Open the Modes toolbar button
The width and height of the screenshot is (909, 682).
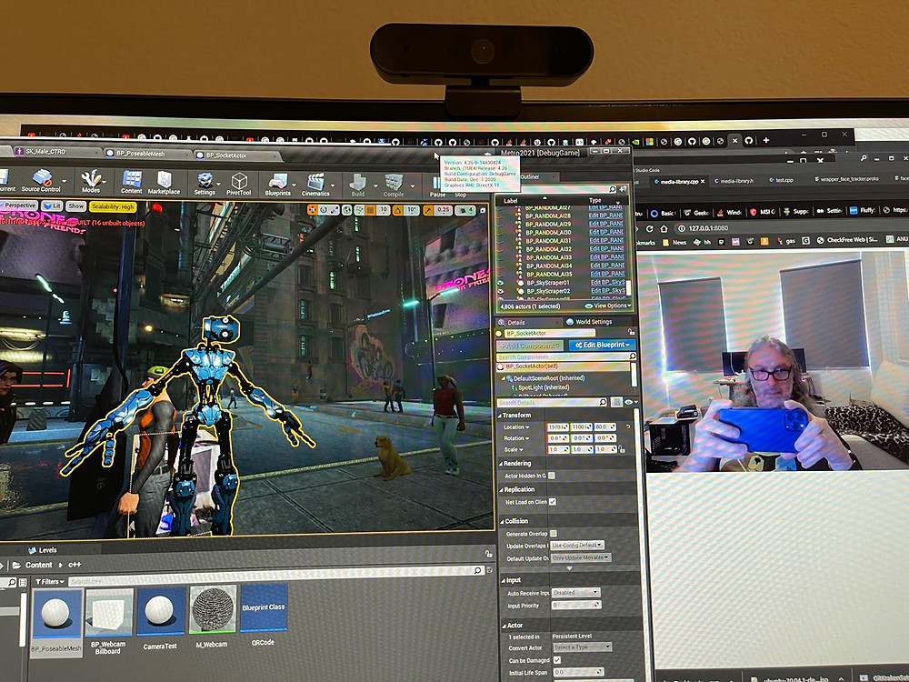tap(91, 182)
